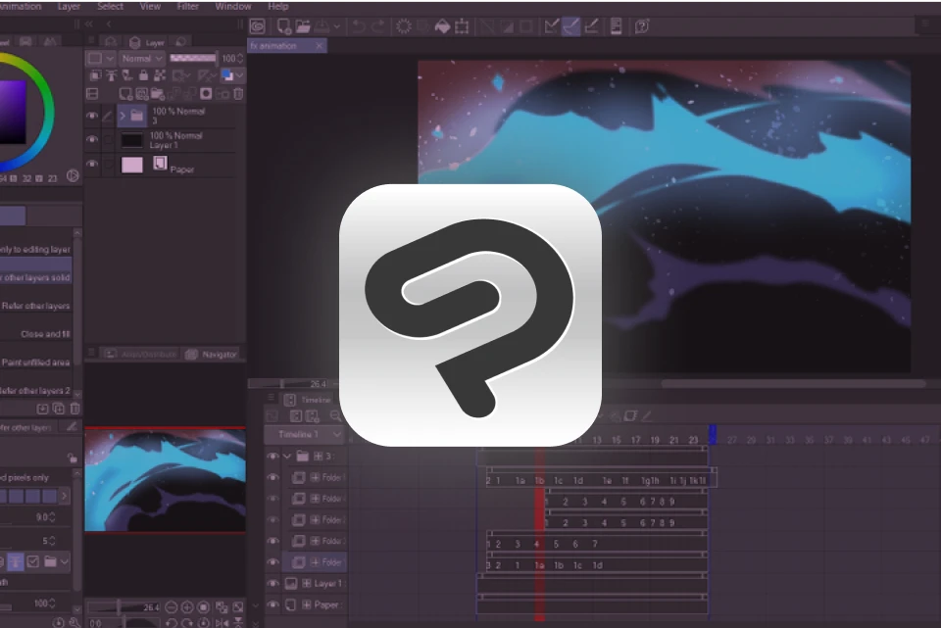Hide the Paper layer in Layer panel
Viewport: 941px width, 628px height.
(x=92, y=164)
